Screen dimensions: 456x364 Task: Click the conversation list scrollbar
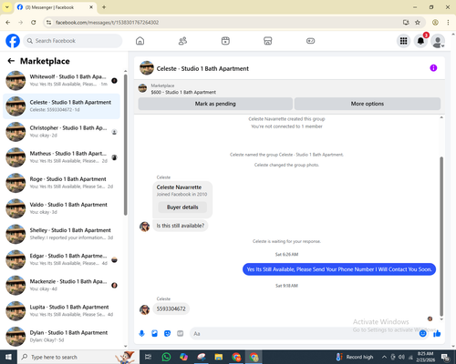125,146
